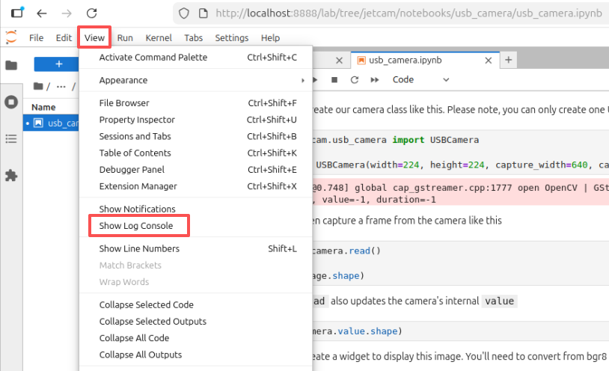Interrupt the kernel with the stop icon
The image size is (609, 371).
tap(334, 79)
